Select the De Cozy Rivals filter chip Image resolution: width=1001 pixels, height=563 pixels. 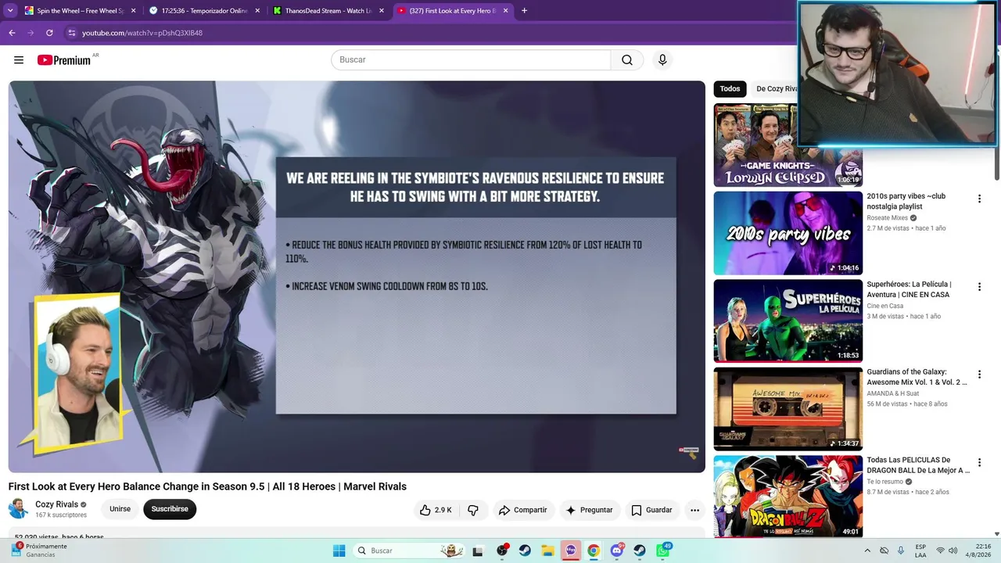tap(774, 89)
